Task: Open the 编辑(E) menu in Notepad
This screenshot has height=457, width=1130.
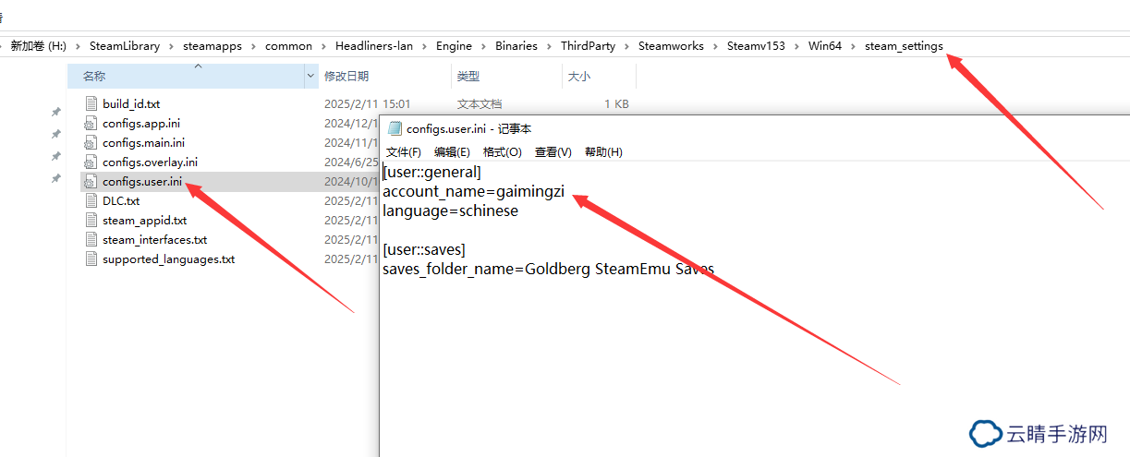Action: point(453,151)
